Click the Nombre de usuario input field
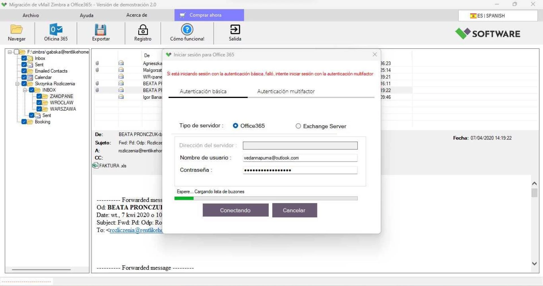Image resolution: width=543 pixels, height=286 pixels. (x=300, y=158)
